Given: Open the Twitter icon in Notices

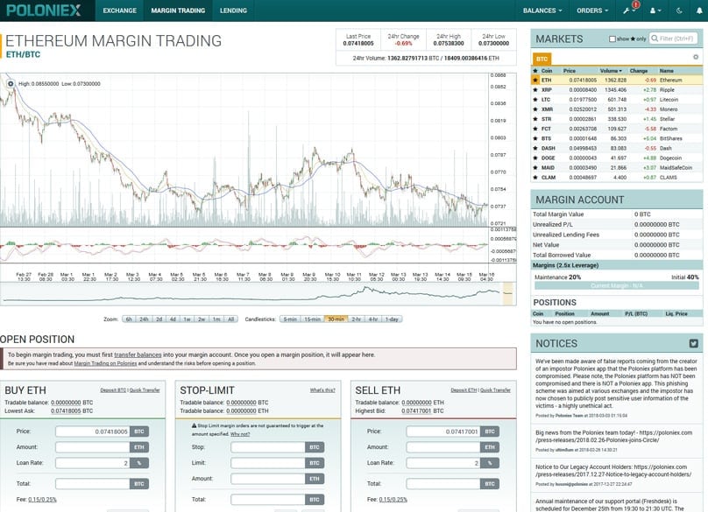Looking at the screenshot, I should point(693,344).
